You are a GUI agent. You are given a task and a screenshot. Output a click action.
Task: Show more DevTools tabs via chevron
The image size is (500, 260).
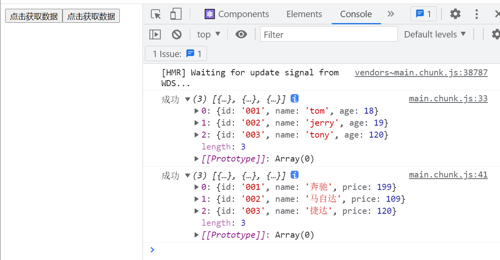pos(391,14)
